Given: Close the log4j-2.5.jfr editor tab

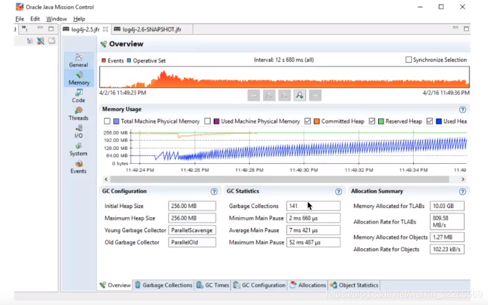Looking at the screenshot, I should 106,29.
